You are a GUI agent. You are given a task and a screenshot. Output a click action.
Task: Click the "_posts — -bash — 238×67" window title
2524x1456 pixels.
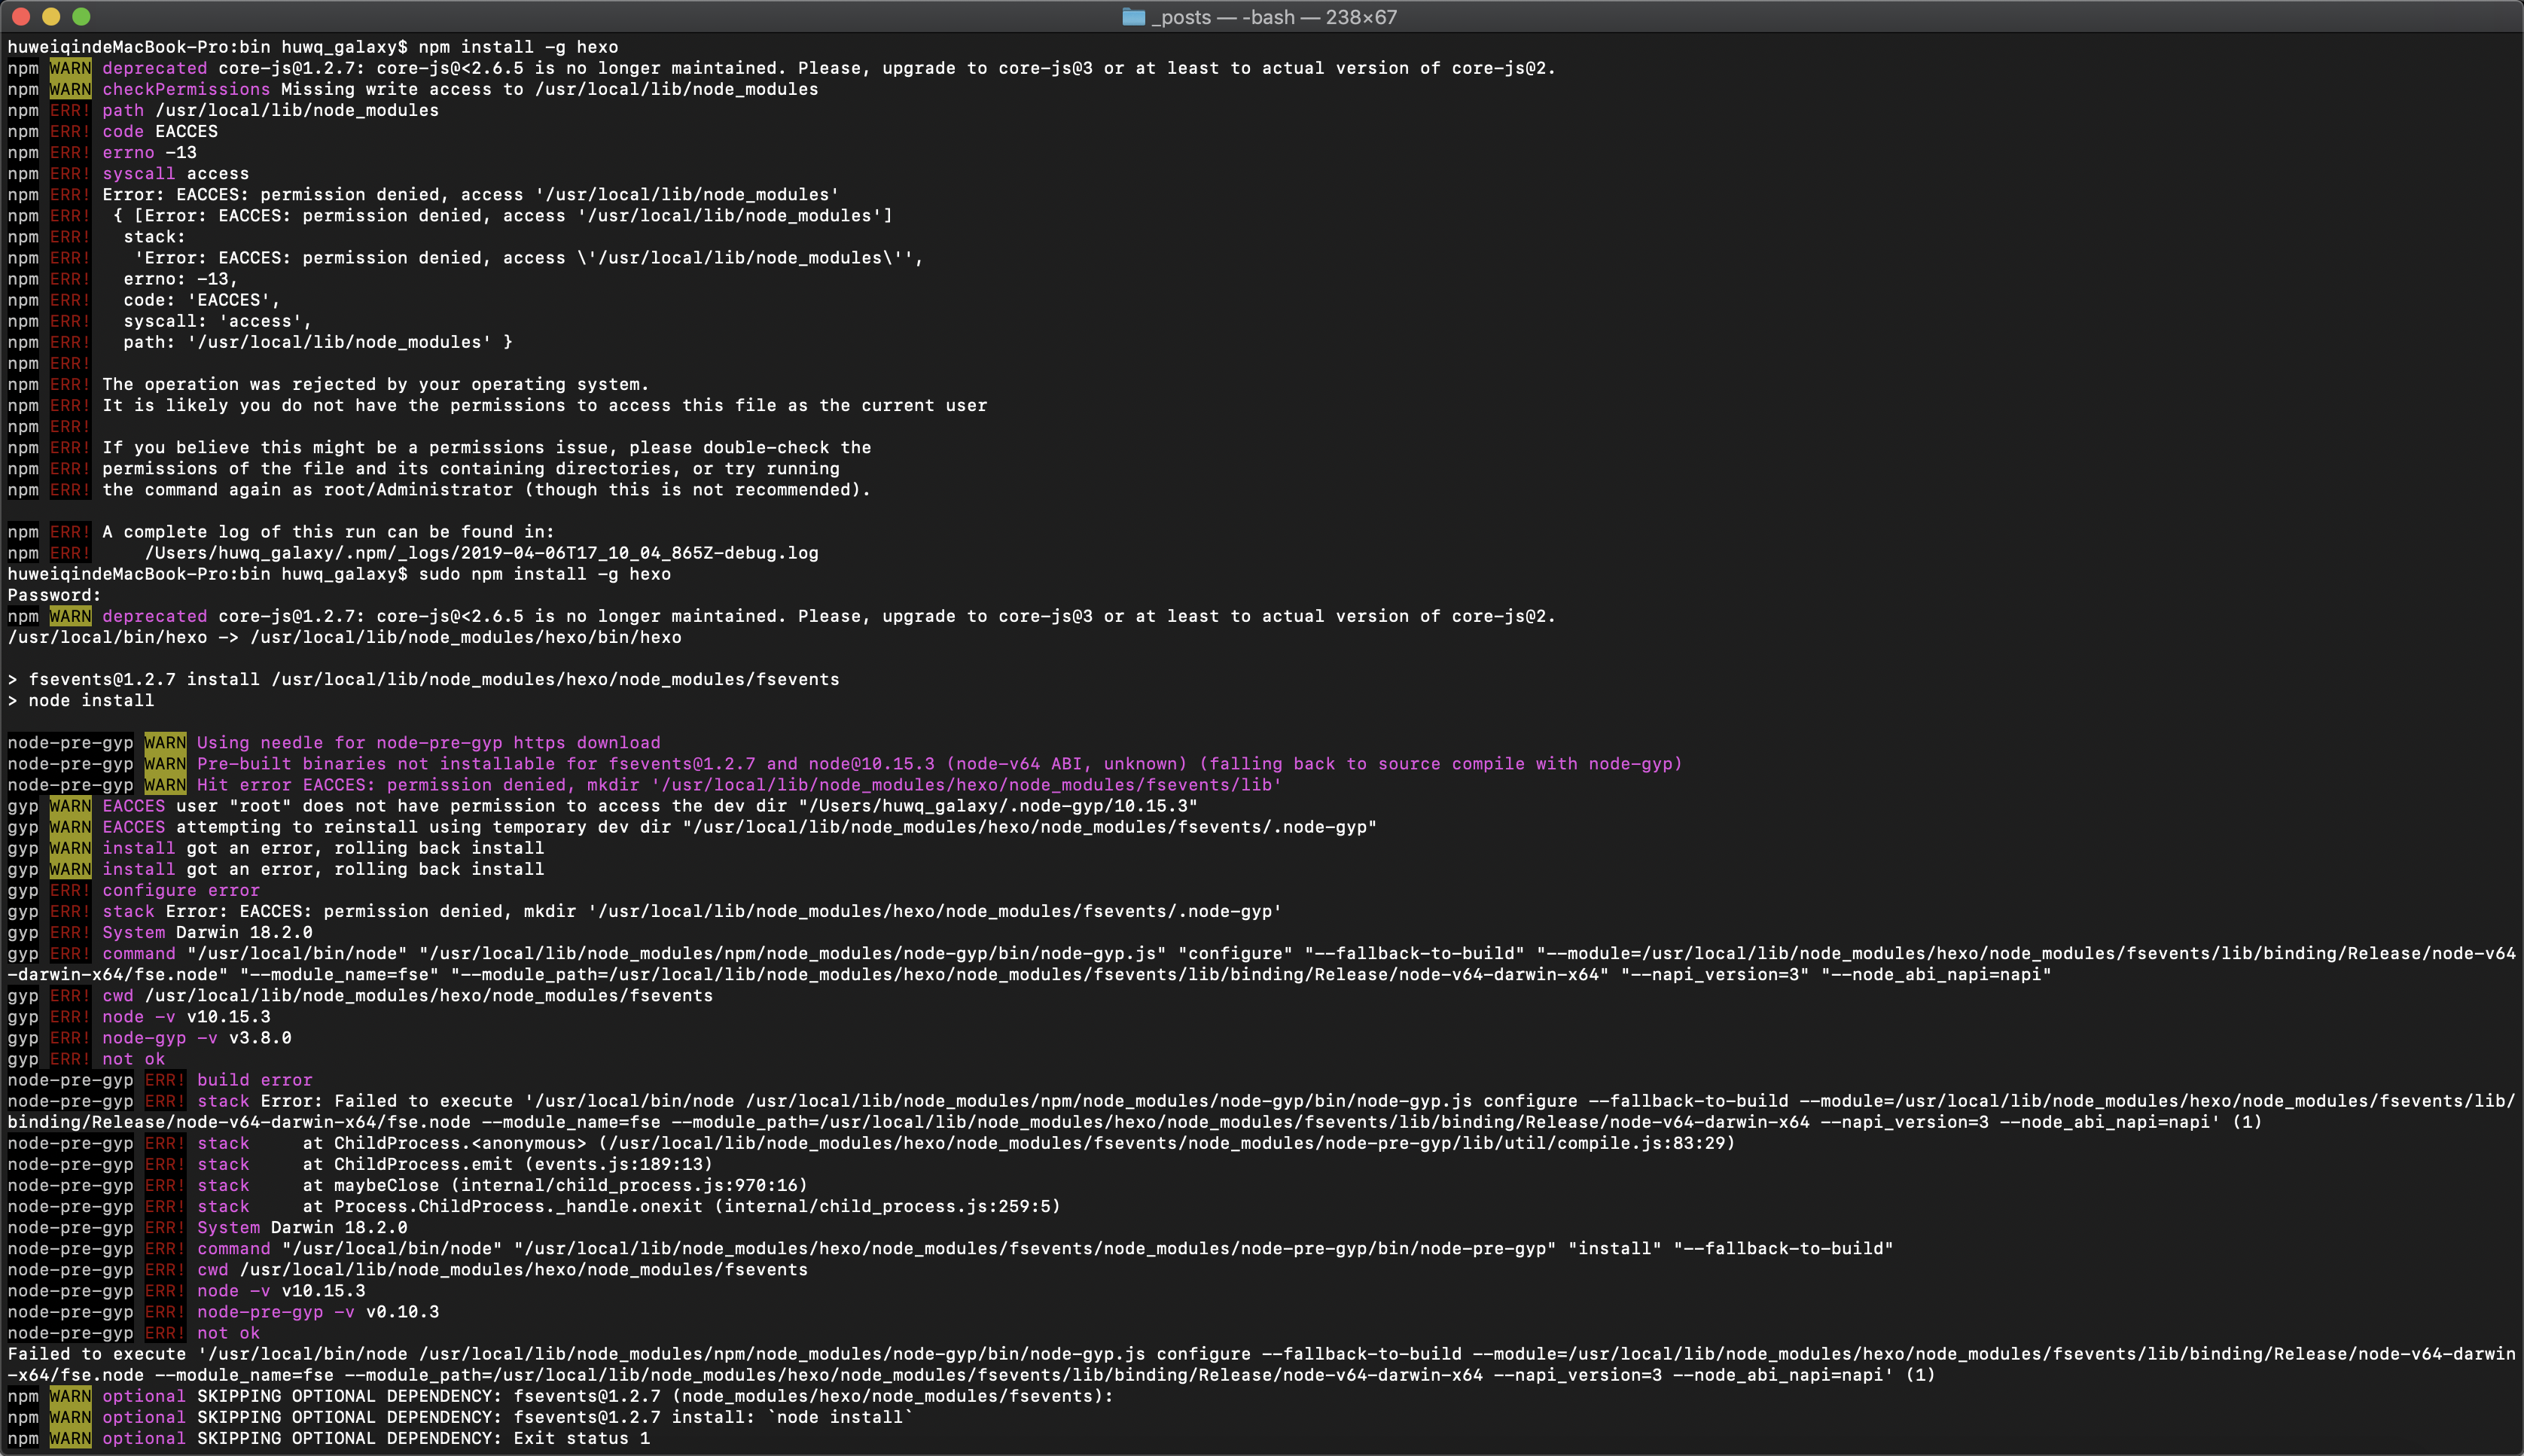click(x=1273, y=17)
